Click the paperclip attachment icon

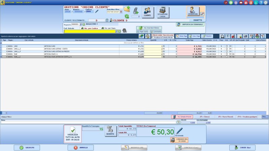click(x=136, y=11)
